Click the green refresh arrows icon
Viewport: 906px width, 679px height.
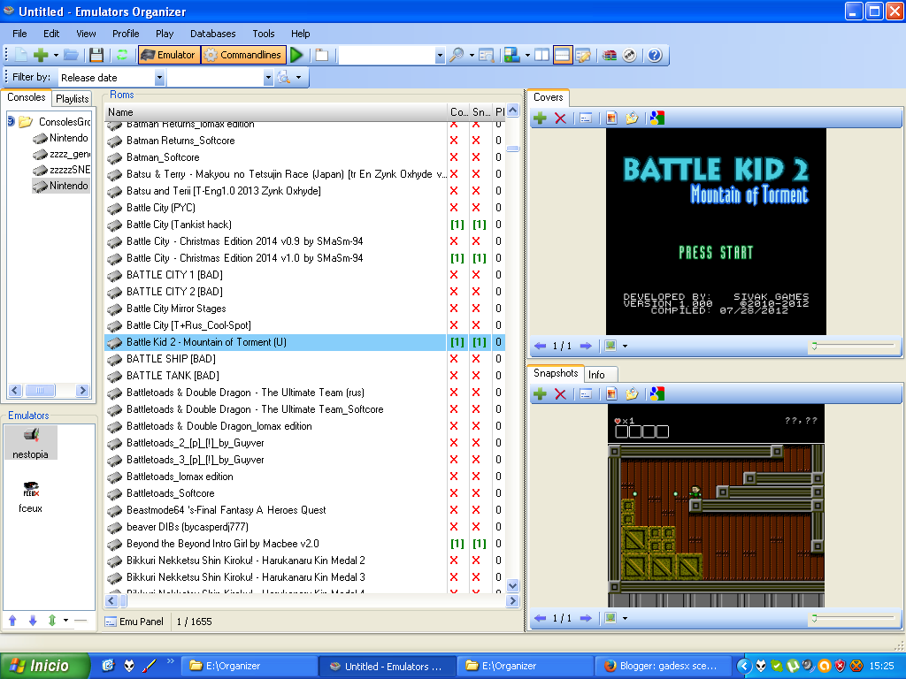point(122,56)
